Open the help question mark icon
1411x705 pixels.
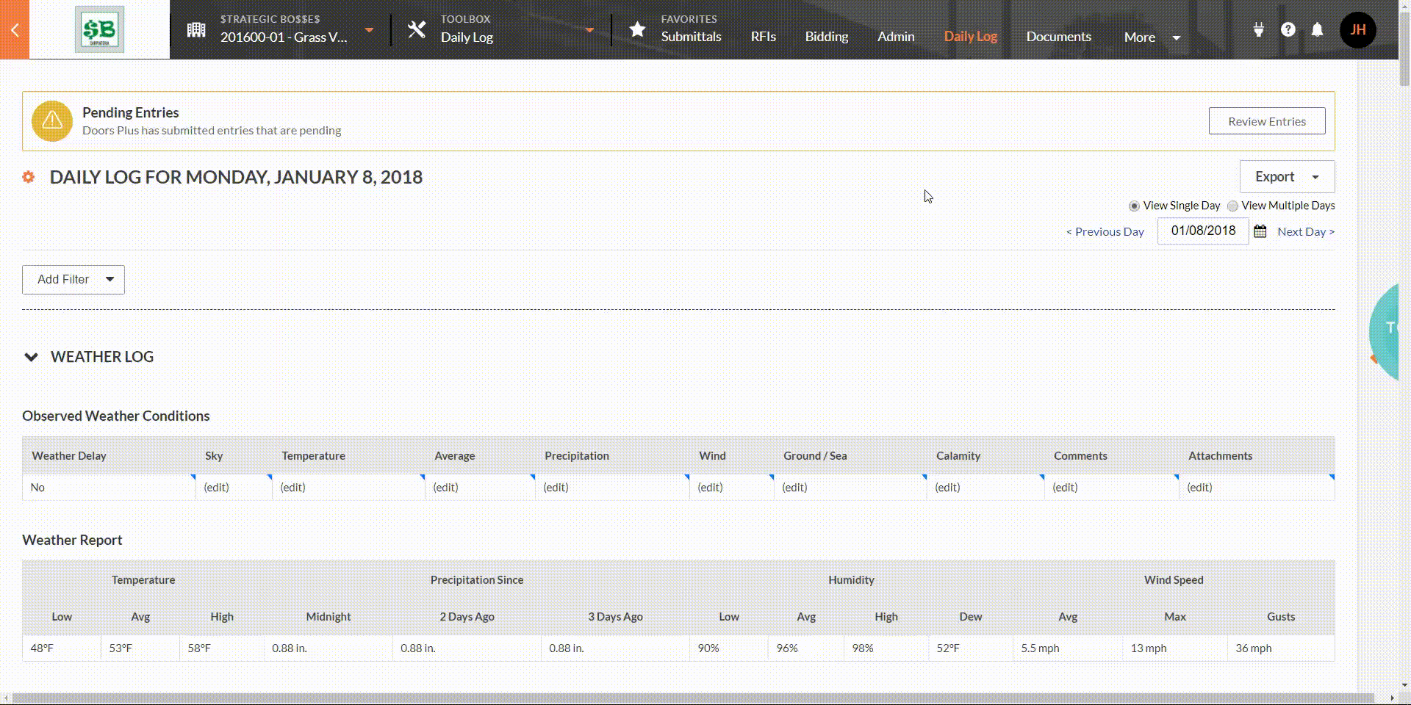coord(1288,29)
